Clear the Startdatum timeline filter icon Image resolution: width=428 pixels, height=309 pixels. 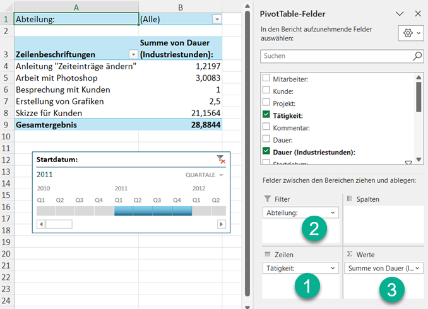[x=221, y=160]
